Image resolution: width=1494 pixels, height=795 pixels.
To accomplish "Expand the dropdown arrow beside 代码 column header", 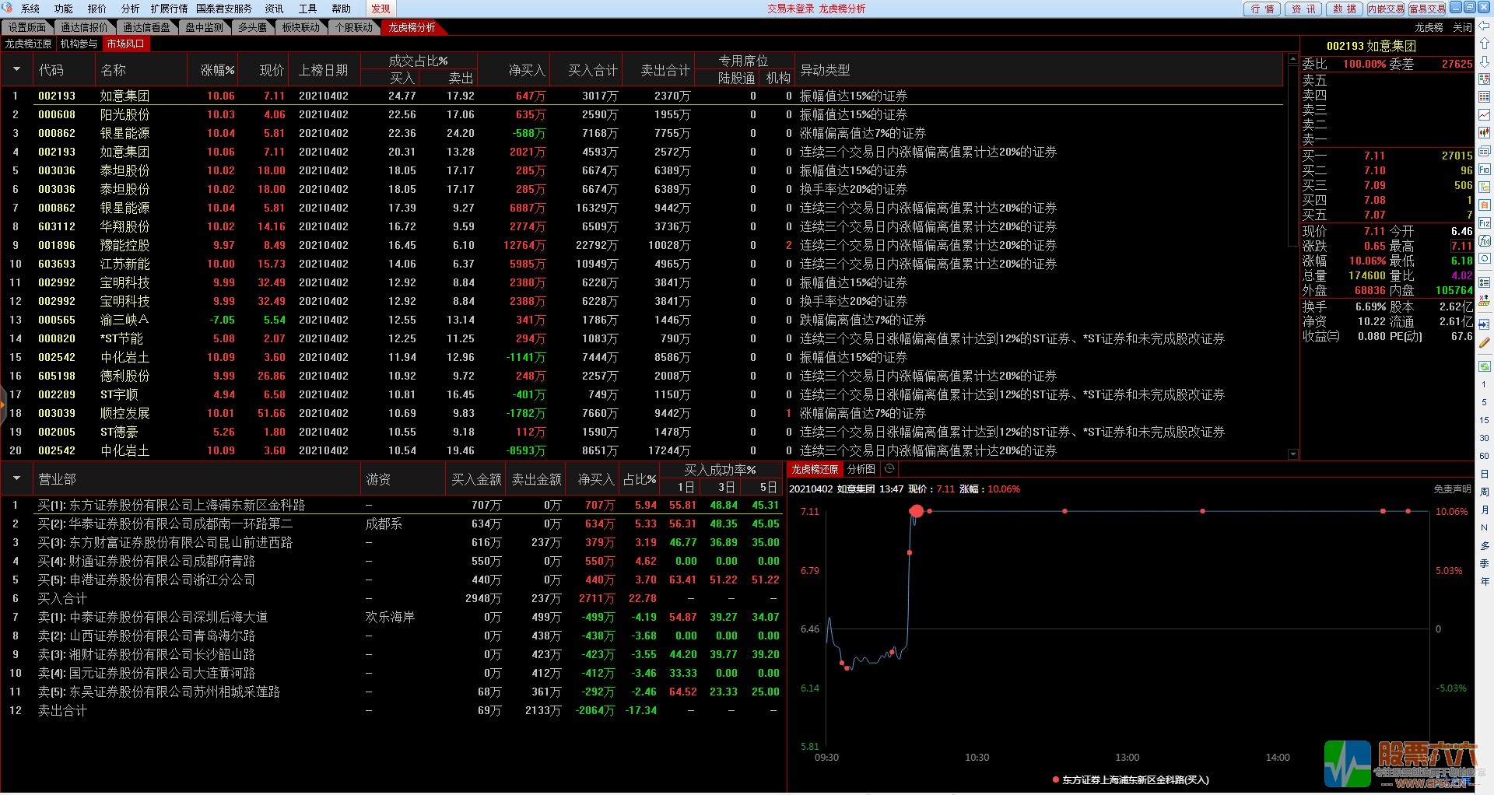I will click(x=16, y=70).
